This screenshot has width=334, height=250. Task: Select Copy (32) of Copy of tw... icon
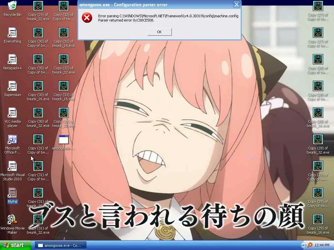pos(64,11)
